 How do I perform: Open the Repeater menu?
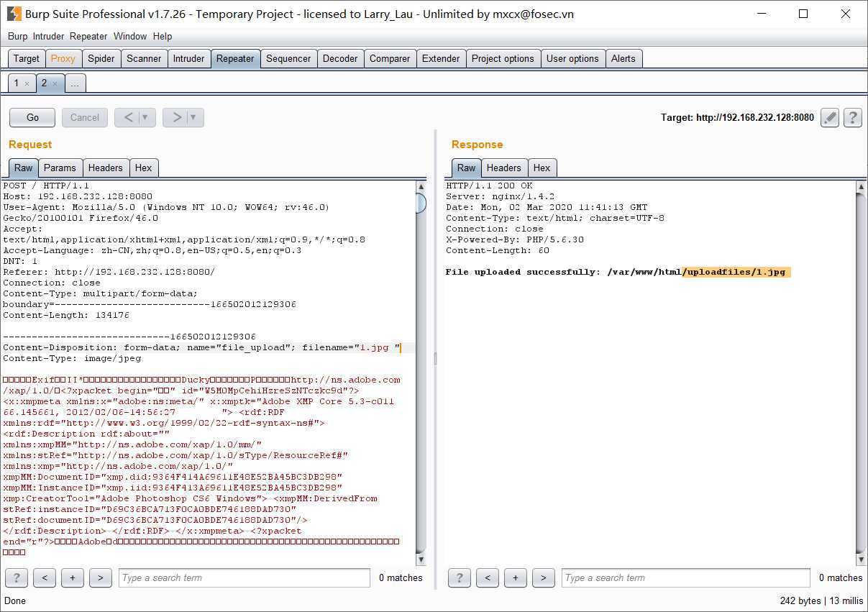(x=88, y=36)
